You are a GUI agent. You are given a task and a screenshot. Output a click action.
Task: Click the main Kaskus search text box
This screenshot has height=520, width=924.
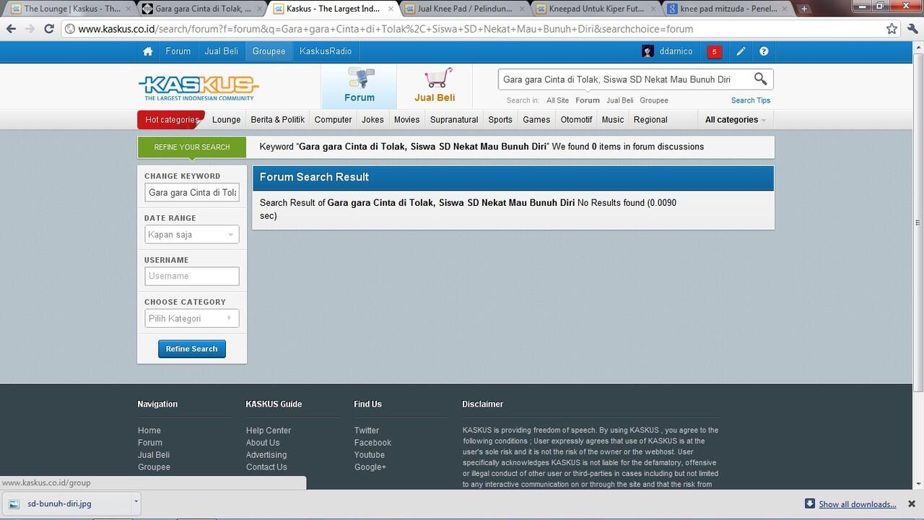pyautogui.click(x=624, y=79)
